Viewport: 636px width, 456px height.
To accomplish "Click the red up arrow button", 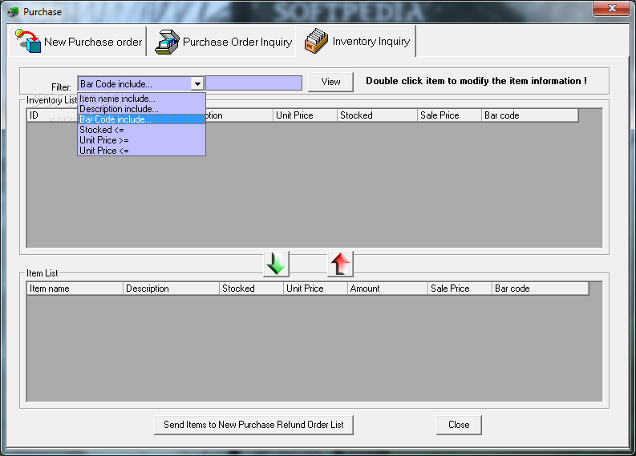I will 340,264.
